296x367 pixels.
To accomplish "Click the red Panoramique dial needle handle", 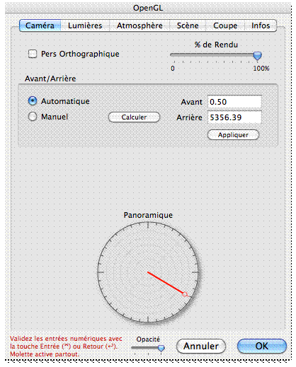I will pos(185,294).
